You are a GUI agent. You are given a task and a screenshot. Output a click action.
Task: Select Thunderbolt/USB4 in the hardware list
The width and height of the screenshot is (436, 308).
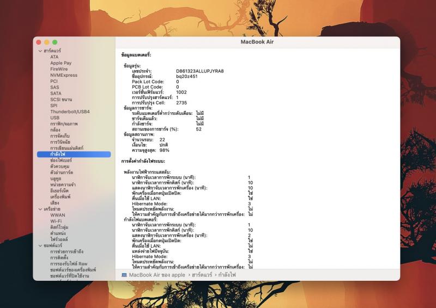pos(70,112)
